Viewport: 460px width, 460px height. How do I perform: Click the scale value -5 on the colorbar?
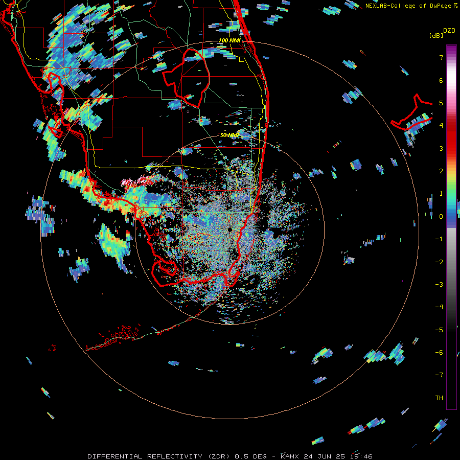439,330
